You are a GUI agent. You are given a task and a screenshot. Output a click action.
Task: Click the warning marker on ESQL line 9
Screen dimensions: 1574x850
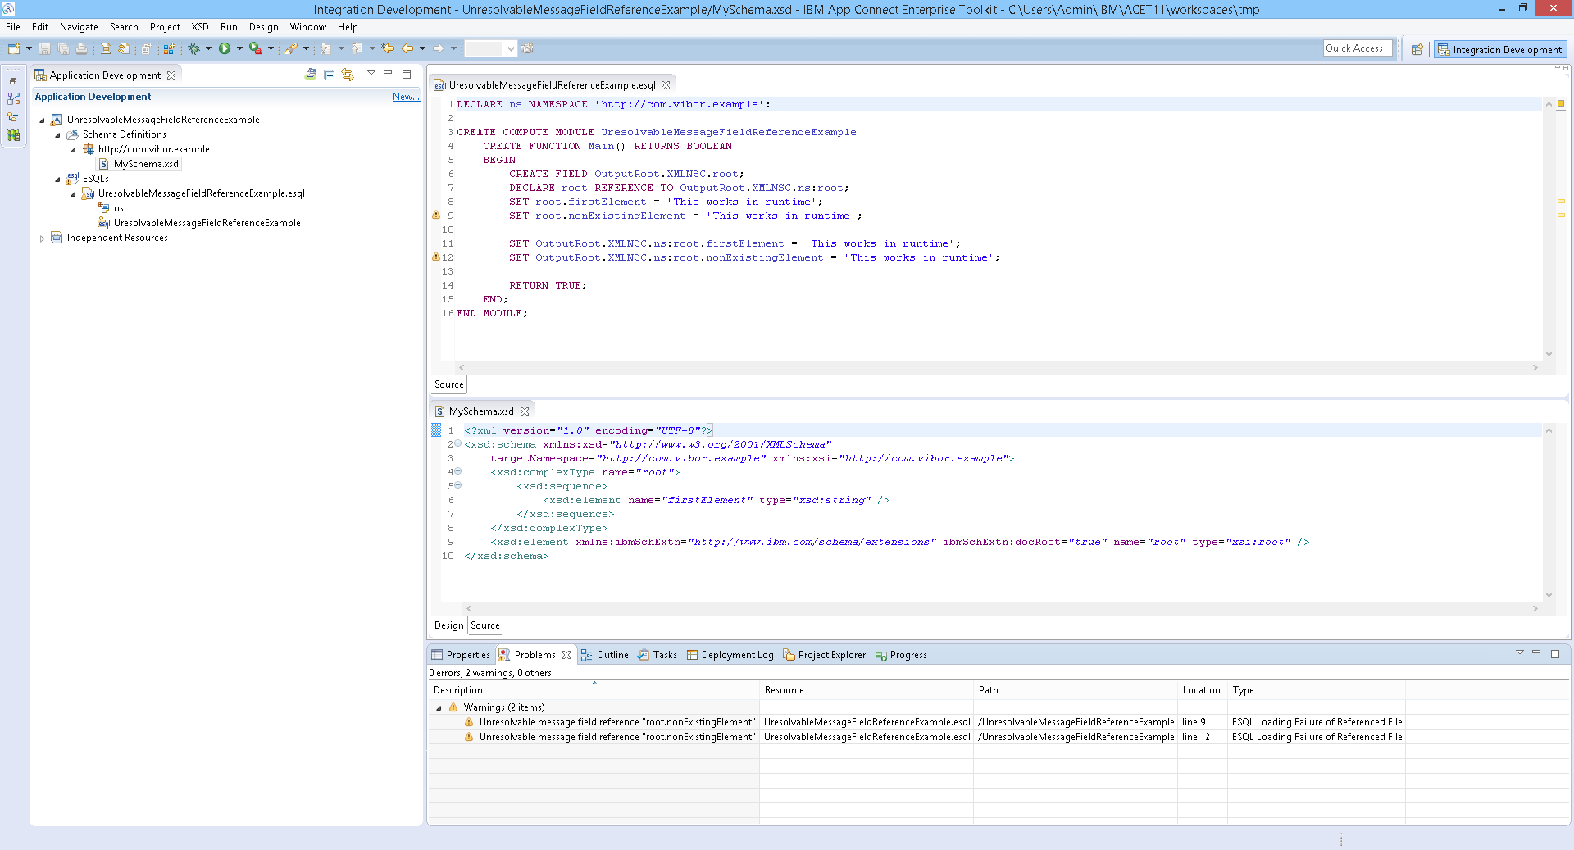click(436, 216)
